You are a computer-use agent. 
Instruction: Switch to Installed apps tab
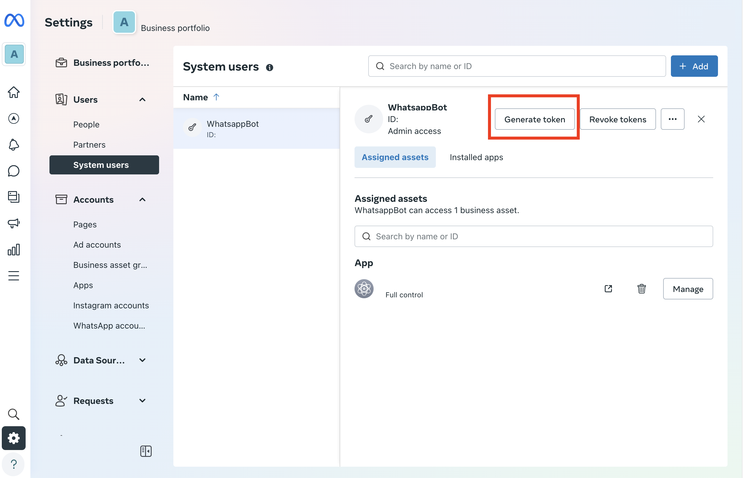coord(476,157)
